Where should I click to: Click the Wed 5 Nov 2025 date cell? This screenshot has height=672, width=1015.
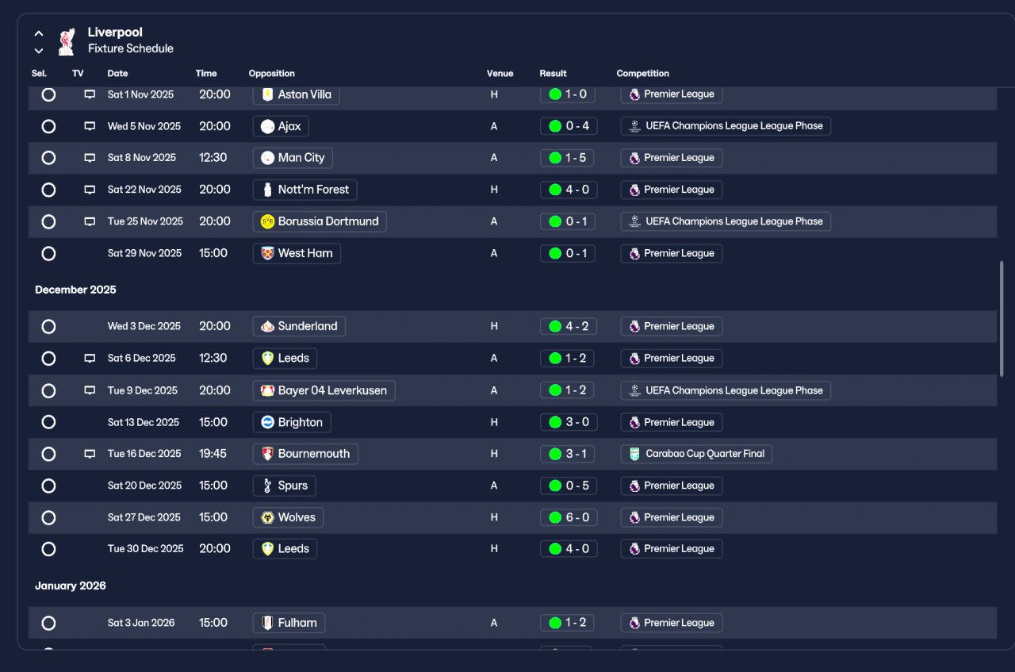click(144, 126)
